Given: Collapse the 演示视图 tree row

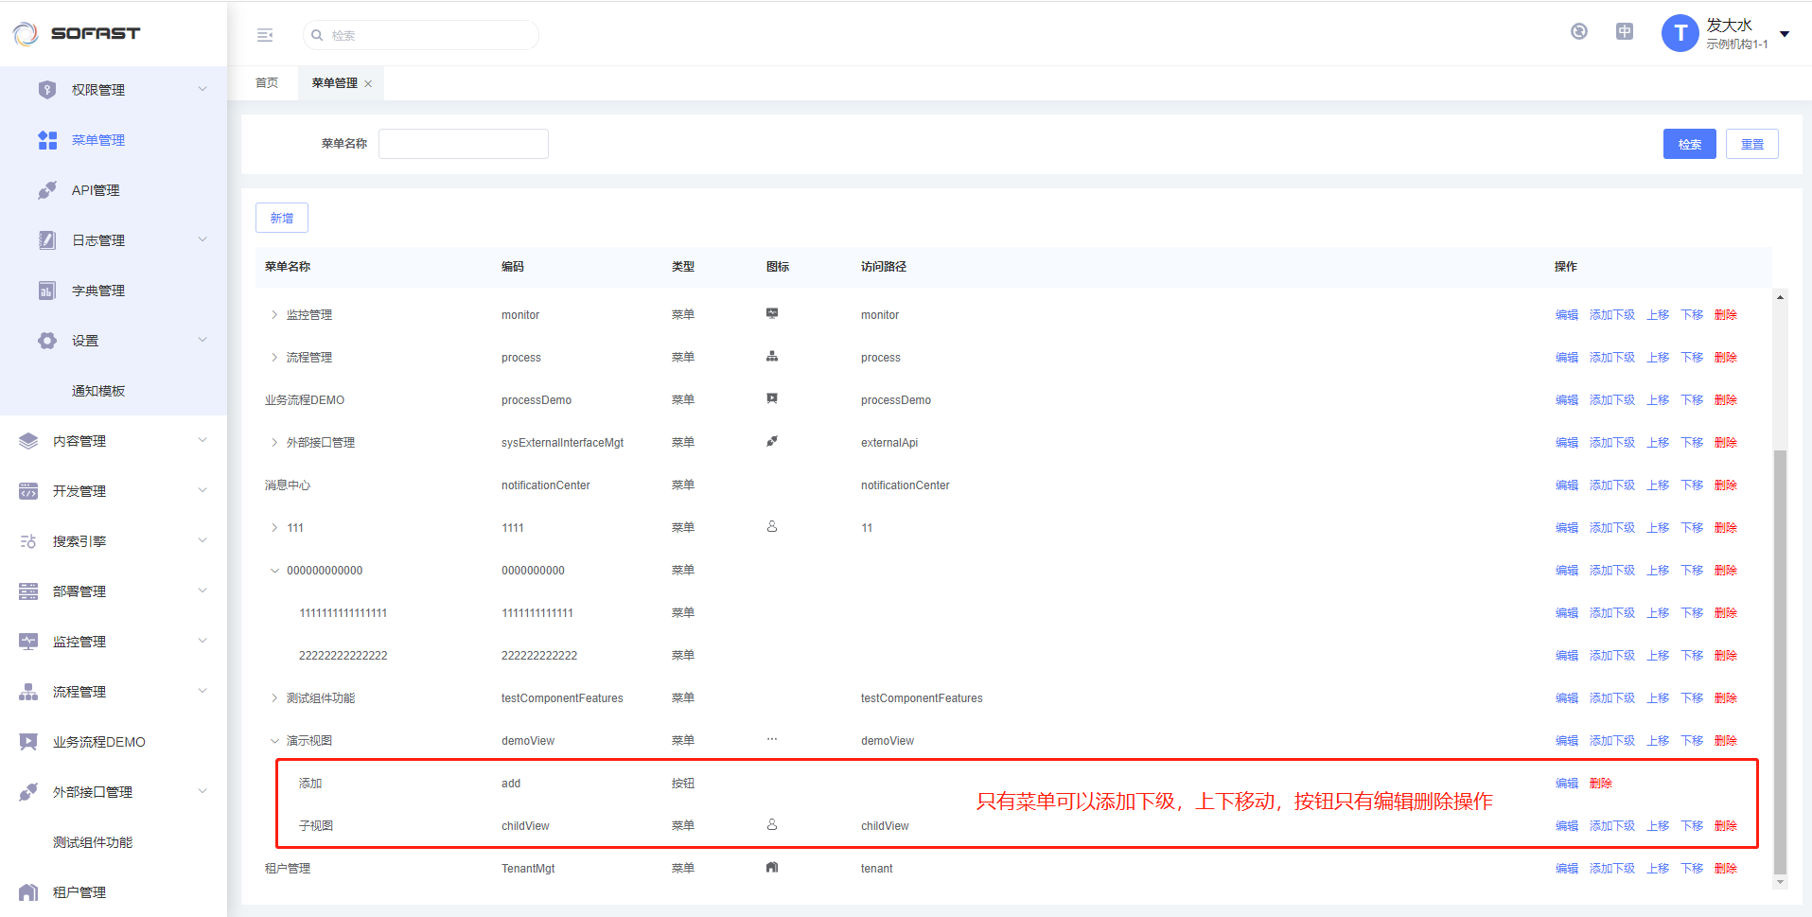Looking at the screenshot, I should point(274,741).
